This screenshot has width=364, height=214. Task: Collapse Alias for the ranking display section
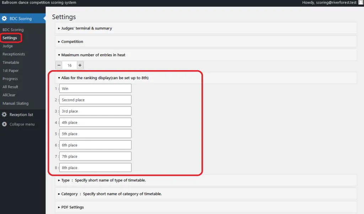click(105, 78)
